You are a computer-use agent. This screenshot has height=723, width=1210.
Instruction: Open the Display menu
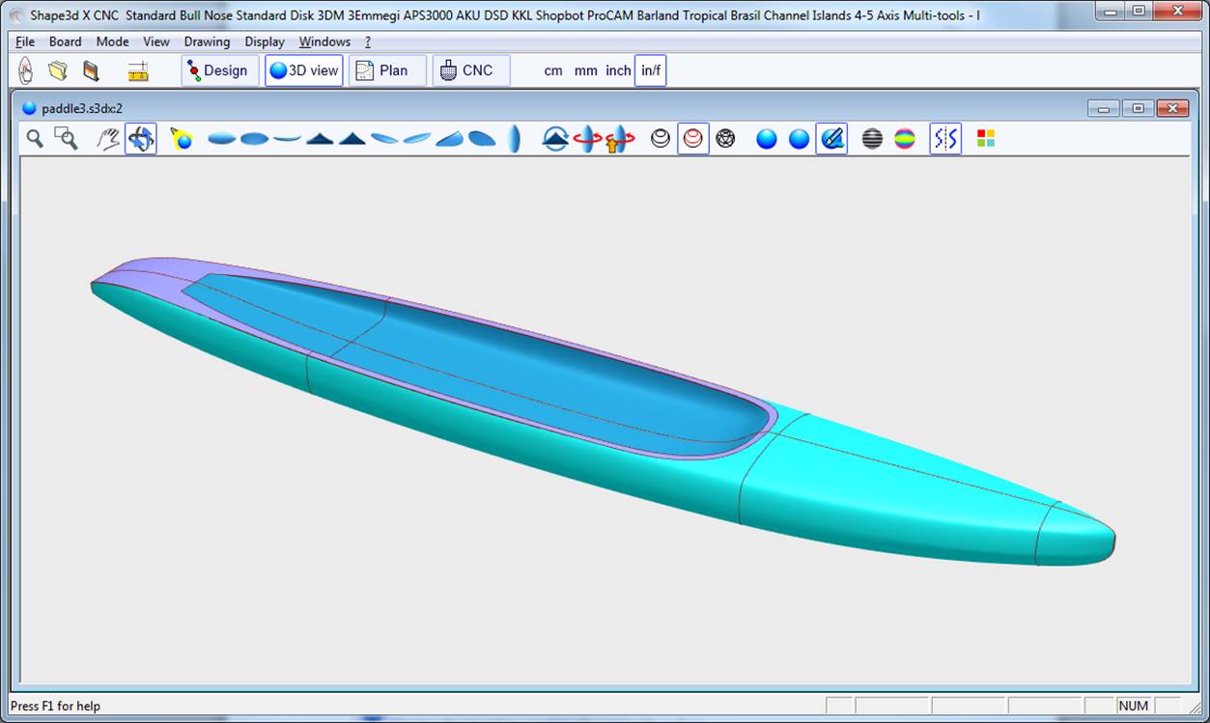[264, 42]
